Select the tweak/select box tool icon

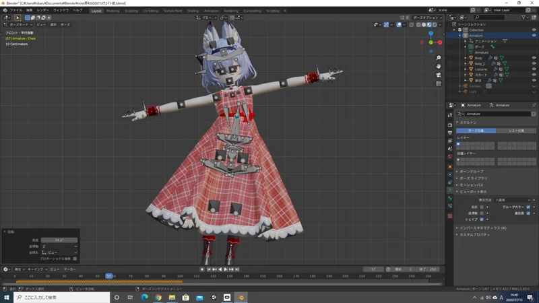click(x=18, y=18)
